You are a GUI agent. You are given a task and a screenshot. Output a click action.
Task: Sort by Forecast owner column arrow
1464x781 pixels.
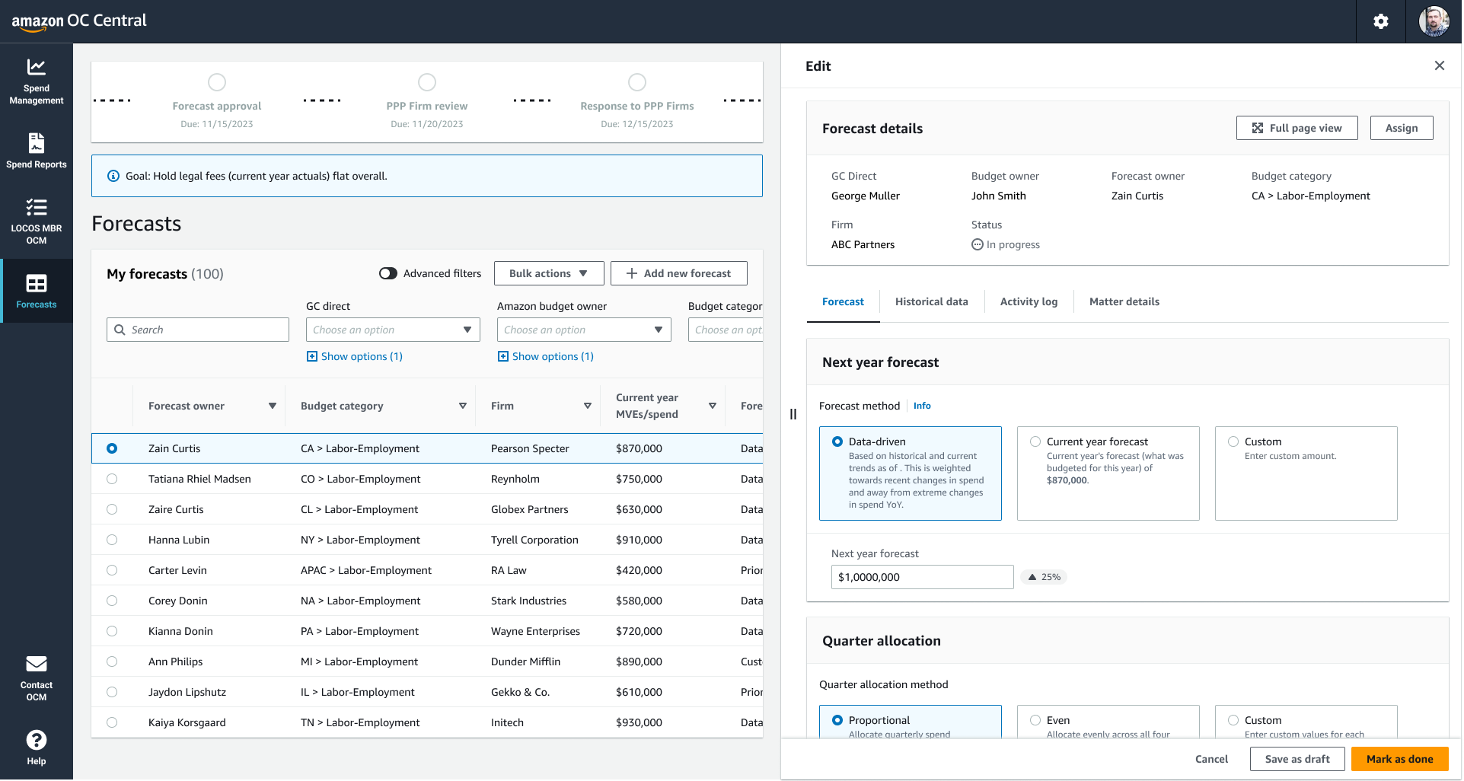pos(272,406)
